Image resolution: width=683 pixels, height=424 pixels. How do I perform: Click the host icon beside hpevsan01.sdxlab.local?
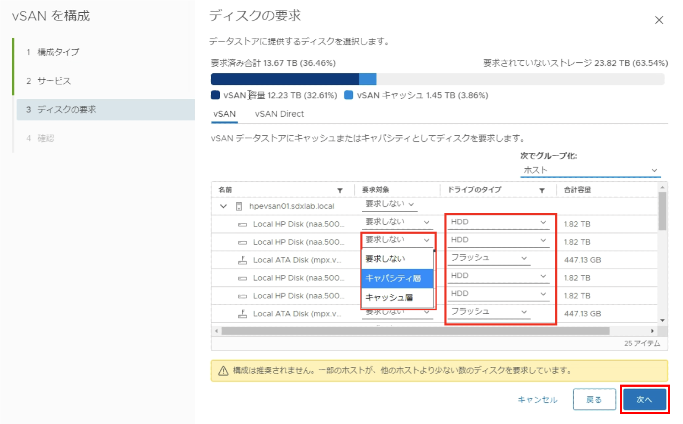click(239, 206)
